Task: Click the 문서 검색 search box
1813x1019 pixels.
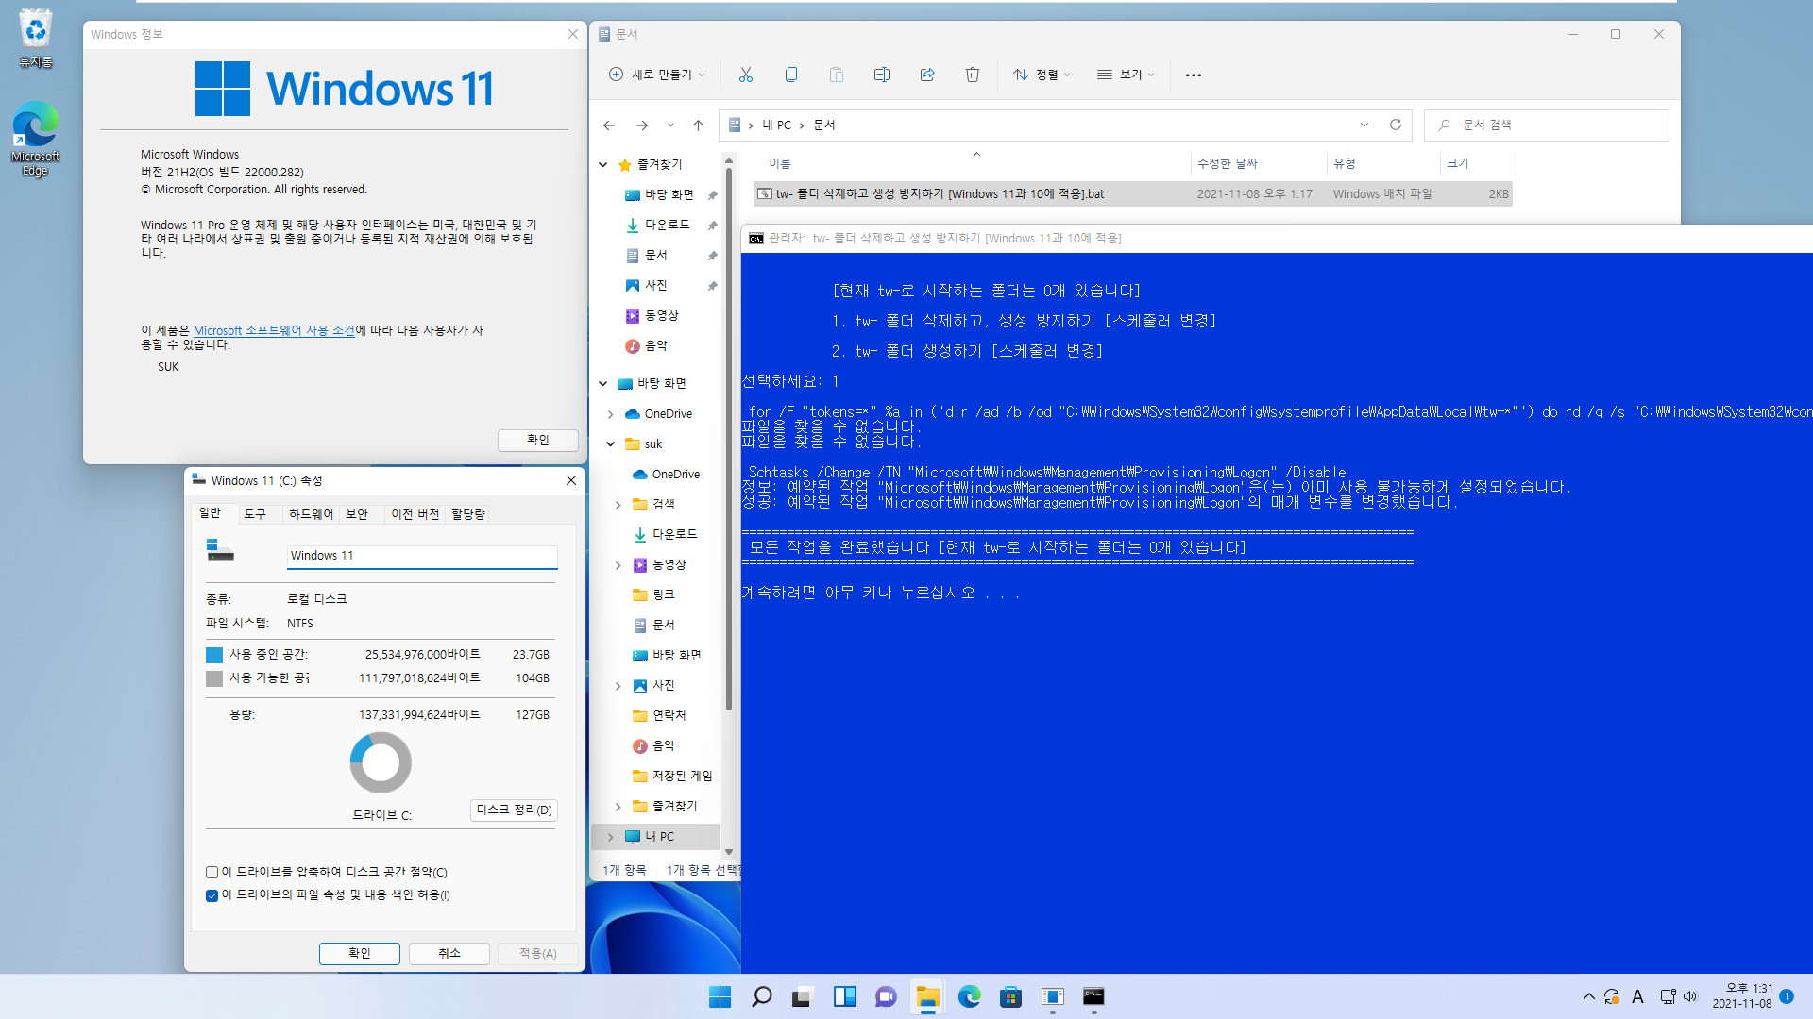Action: click(1546, 125)
